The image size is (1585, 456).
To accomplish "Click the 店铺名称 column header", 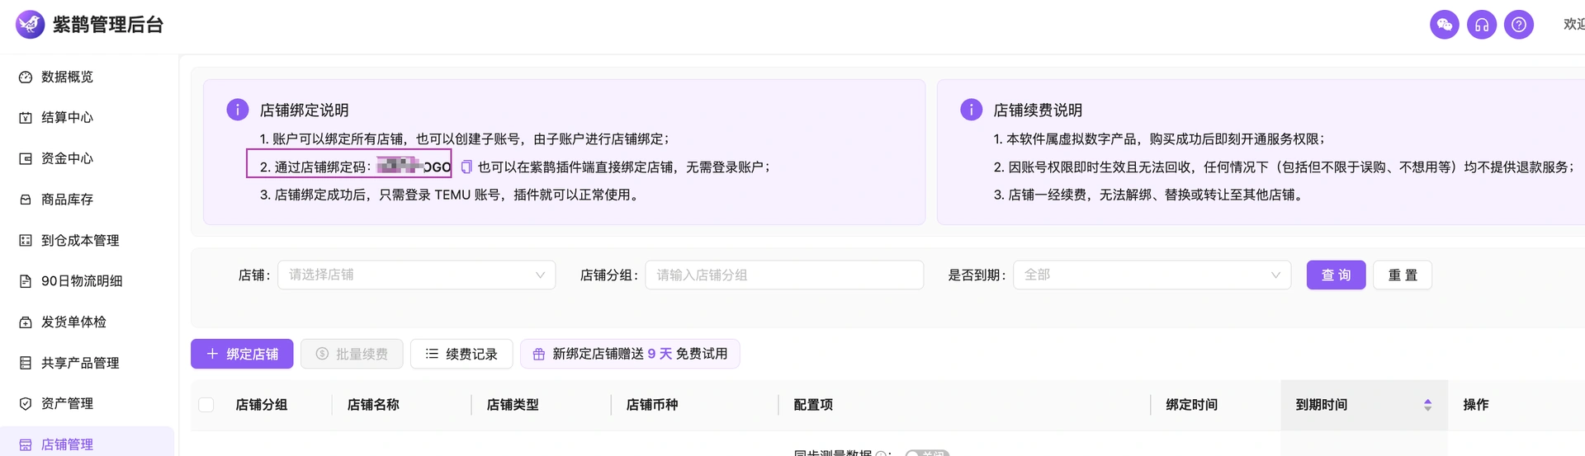I will pyautogui.click(x=373, y=405).
